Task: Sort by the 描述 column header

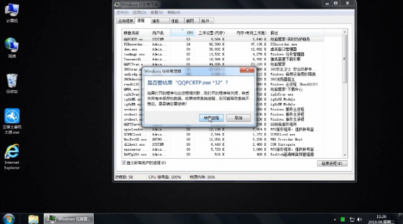Action: pos(296,33)
